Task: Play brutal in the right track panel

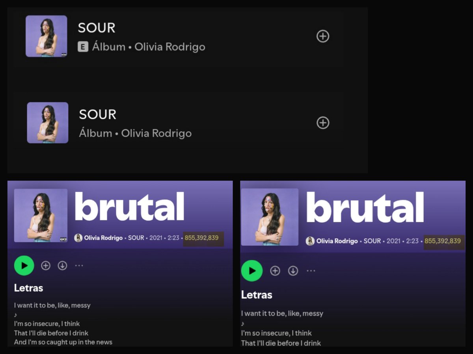Action: pyautogui.click(x=252, y=271)
